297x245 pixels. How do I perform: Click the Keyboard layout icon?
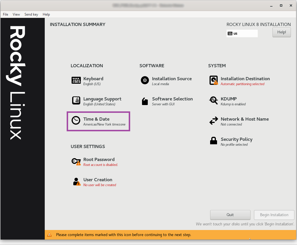tap(76, 80)
